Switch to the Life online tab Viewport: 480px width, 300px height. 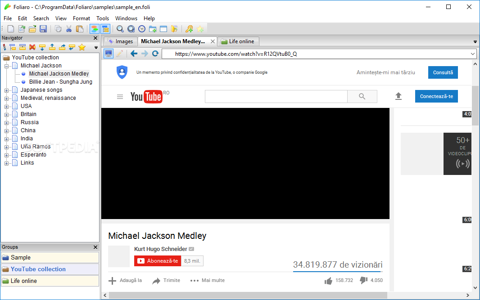coord(238,41)
